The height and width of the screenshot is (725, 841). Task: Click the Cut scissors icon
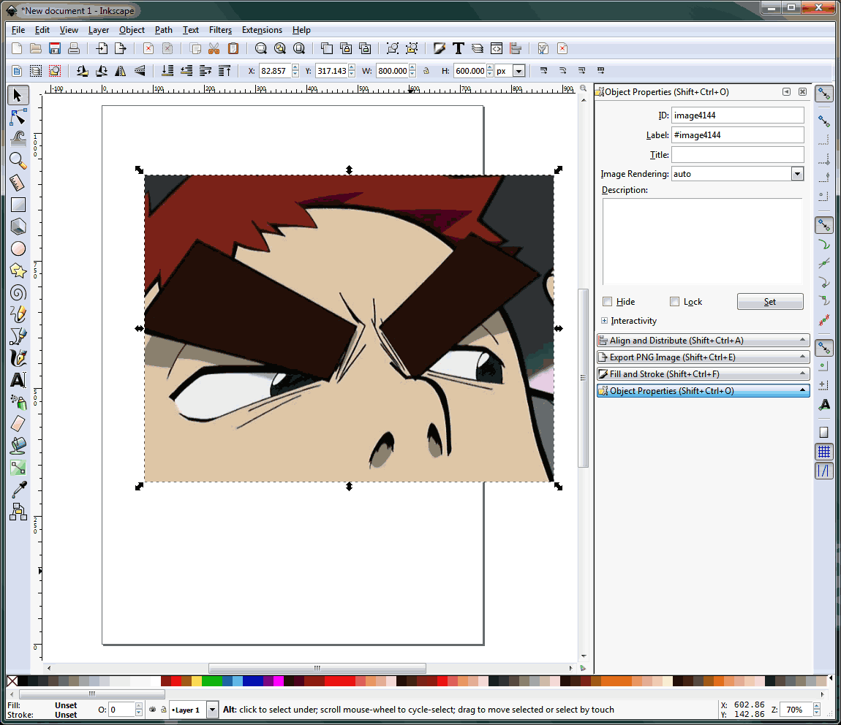click(214, 49)
